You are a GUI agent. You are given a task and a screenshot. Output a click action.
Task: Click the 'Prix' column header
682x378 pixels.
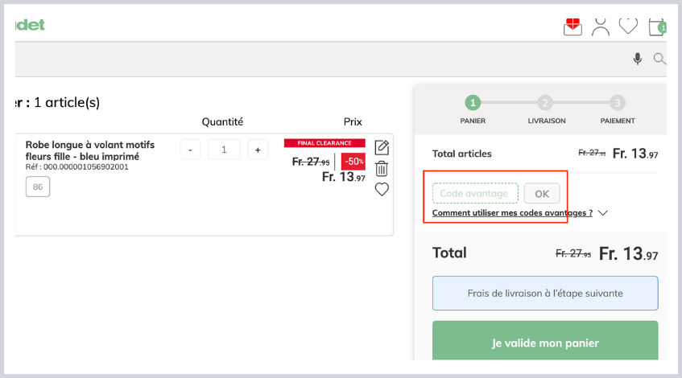(x=353, y=121)
